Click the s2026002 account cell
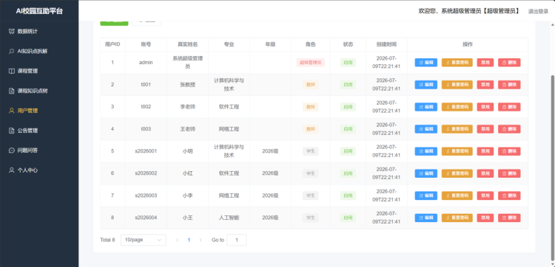The image size is (555, 267). [146, 173]
